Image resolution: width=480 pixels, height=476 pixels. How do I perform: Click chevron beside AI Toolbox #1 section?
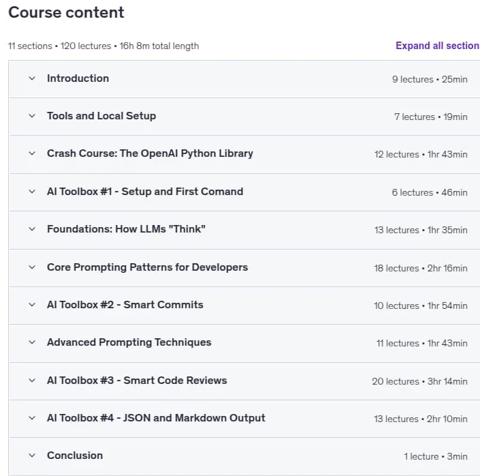coord(32,192)
